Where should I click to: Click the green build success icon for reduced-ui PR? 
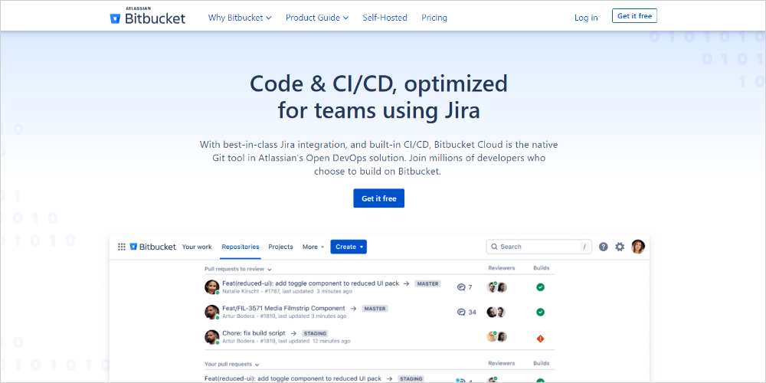coord(540,286)
